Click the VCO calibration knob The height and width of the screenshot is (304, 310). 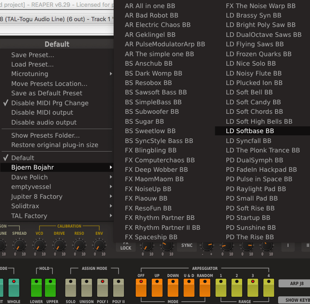[39, 245]
